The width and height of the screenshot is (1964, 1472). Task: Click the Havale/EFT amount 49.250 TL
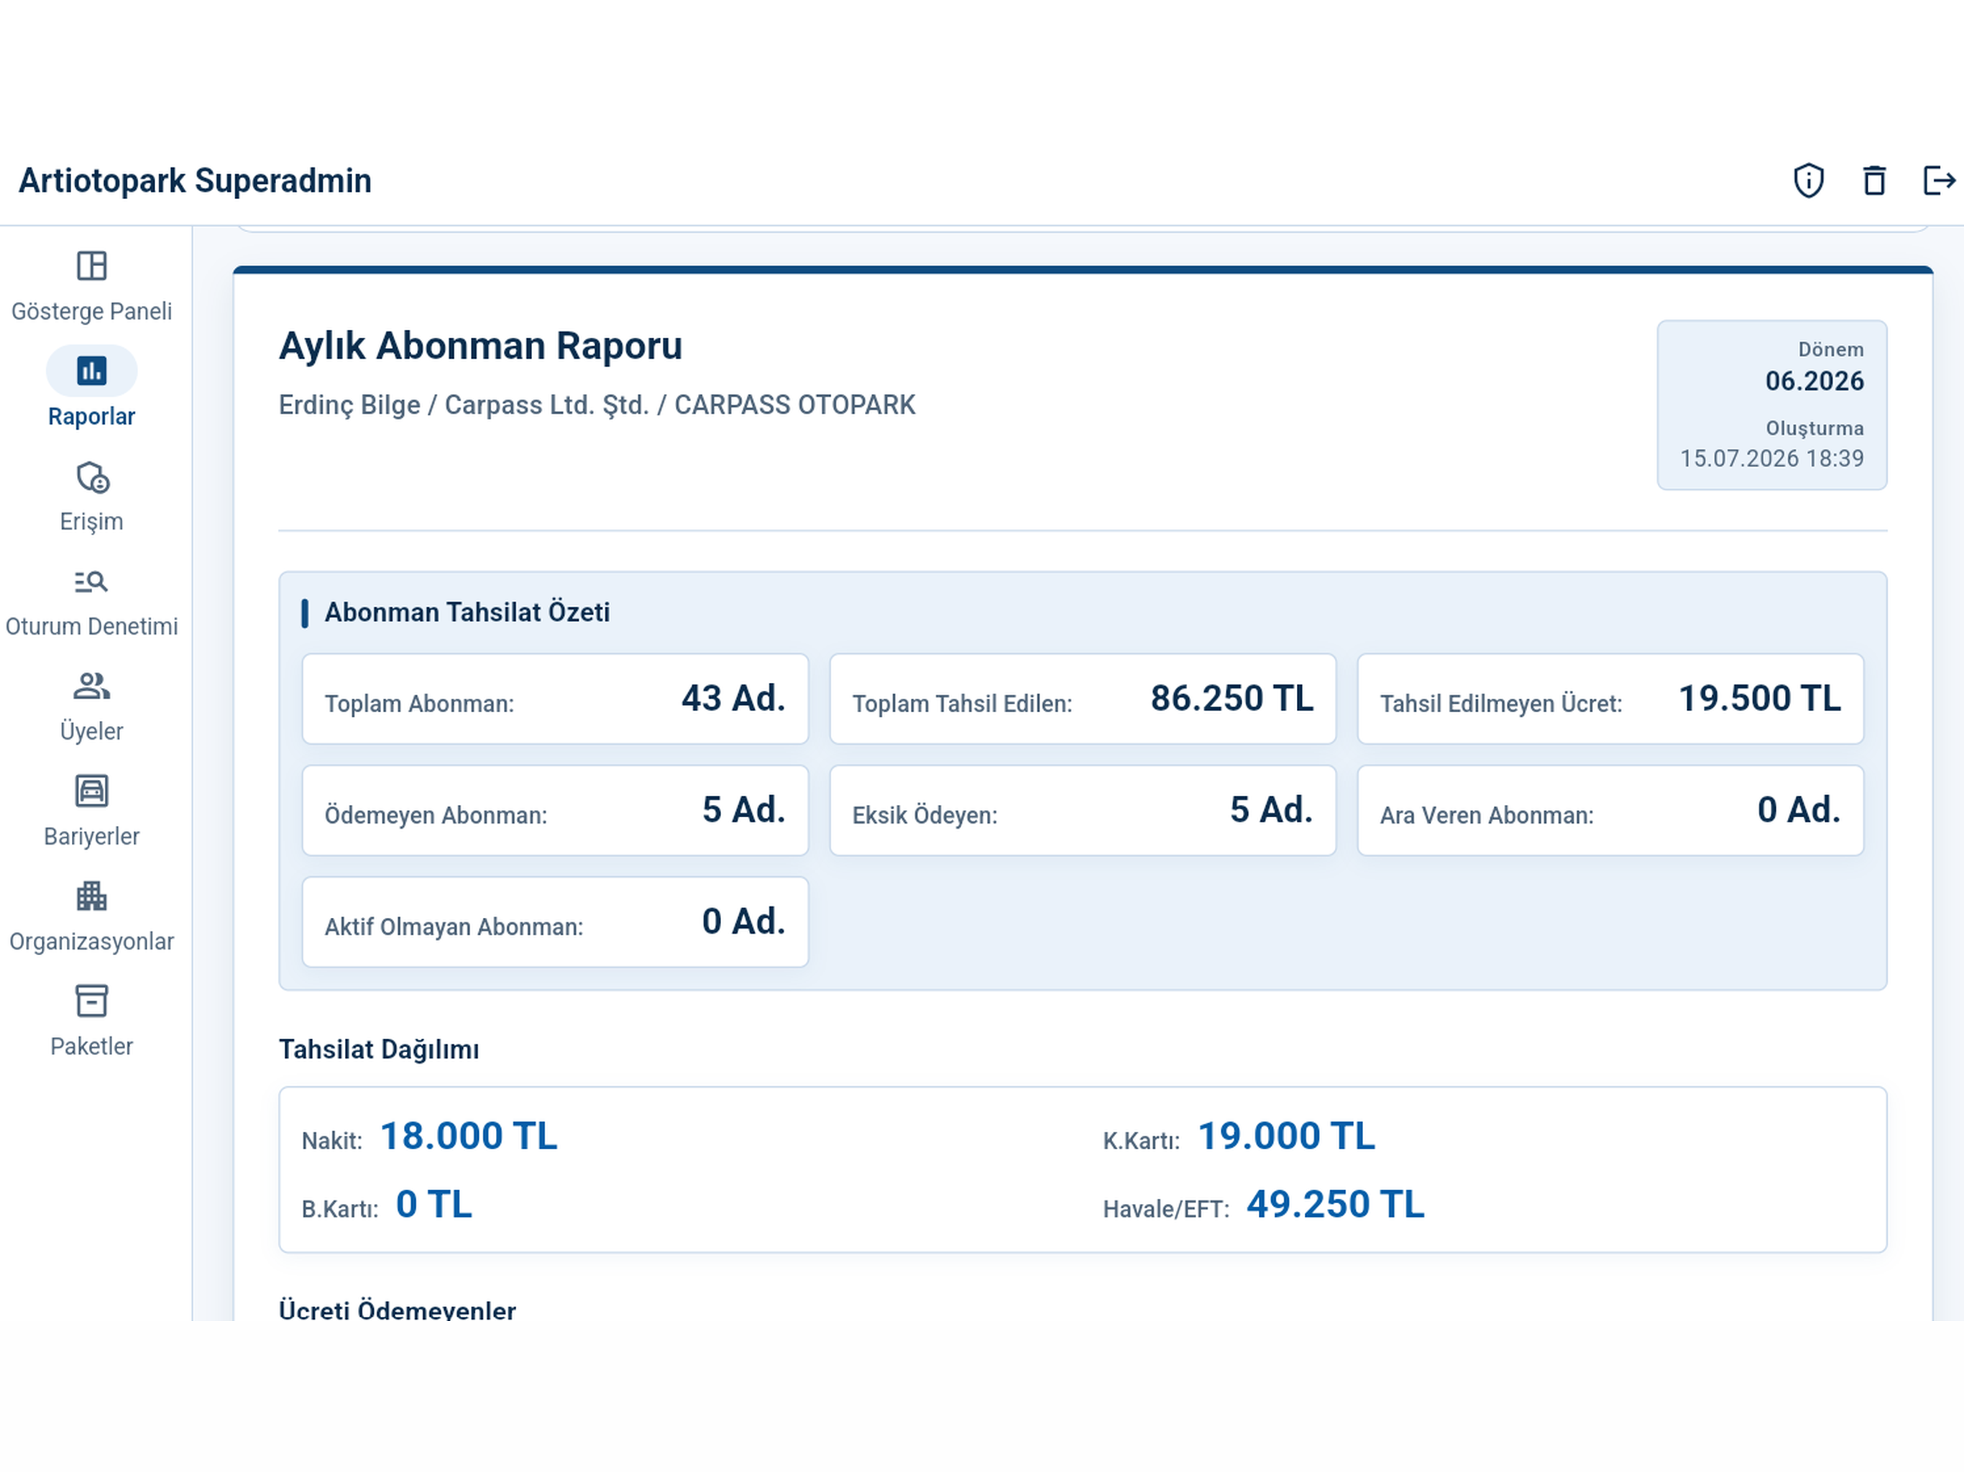pos(1336,1205)
